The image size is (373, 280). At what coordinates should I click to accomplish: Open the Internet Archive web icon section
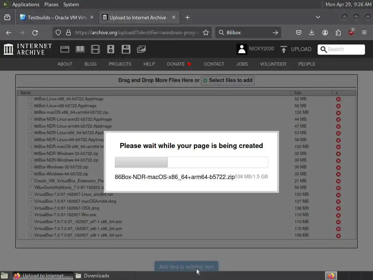[65, 49]
